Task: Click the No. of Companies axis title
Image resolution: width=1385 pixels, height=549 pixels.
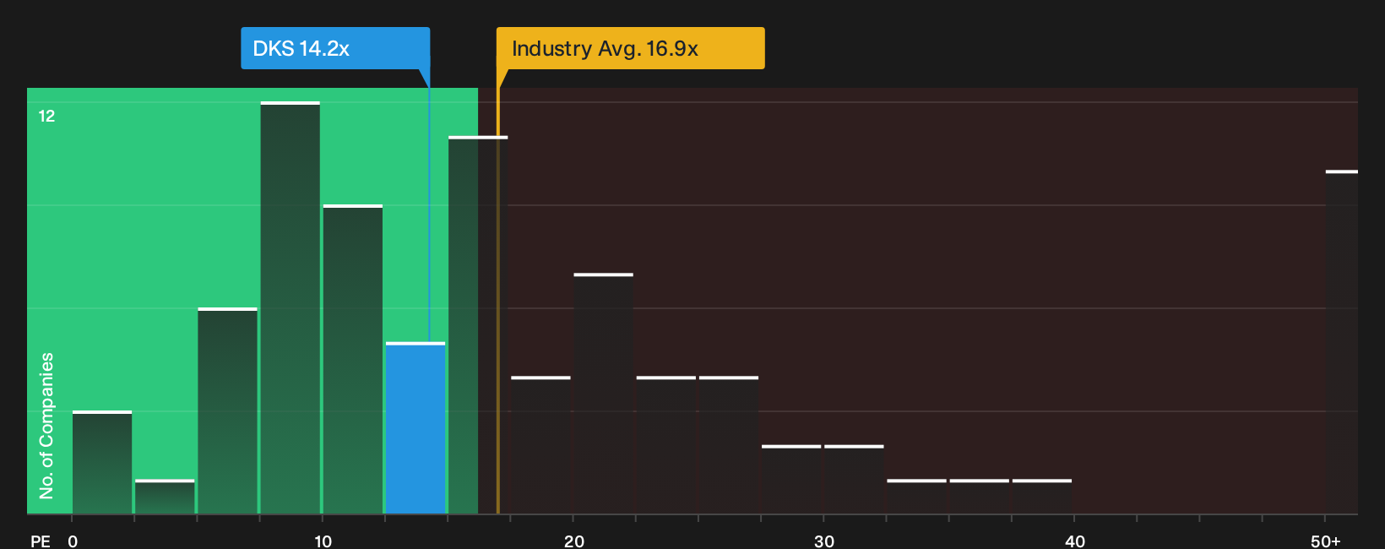Action: (46, 425)
